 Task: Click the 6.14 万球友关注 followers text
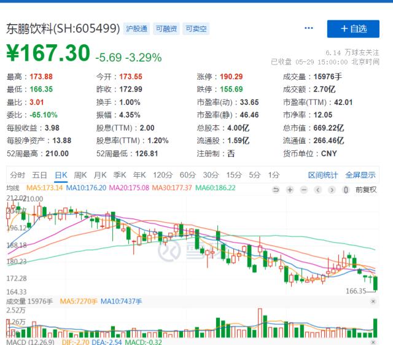[352, 53]
